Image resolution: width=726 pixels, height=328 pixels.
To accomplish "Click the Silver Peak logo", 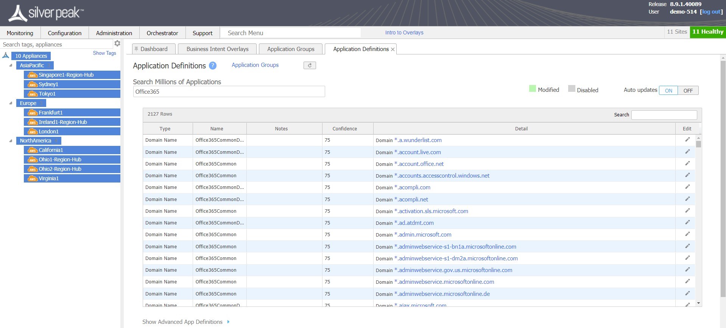I will tap(46, 13).
